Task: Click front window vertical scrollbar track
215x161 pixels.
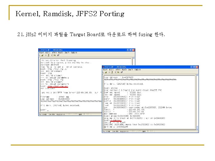Action: pyautogui.click(x=197, y=101)
